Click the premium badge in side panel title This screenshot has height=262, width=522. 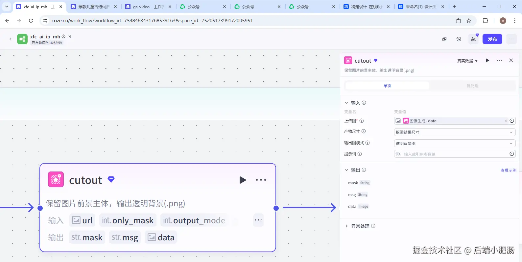376,60
